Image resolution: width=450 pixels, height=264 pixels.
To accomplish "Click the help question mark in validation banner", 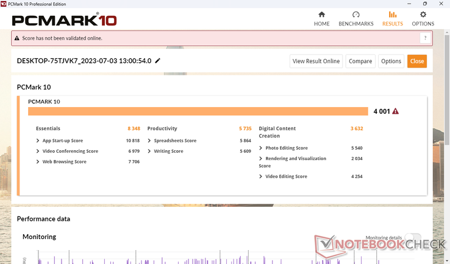I will tap(426, 38).
